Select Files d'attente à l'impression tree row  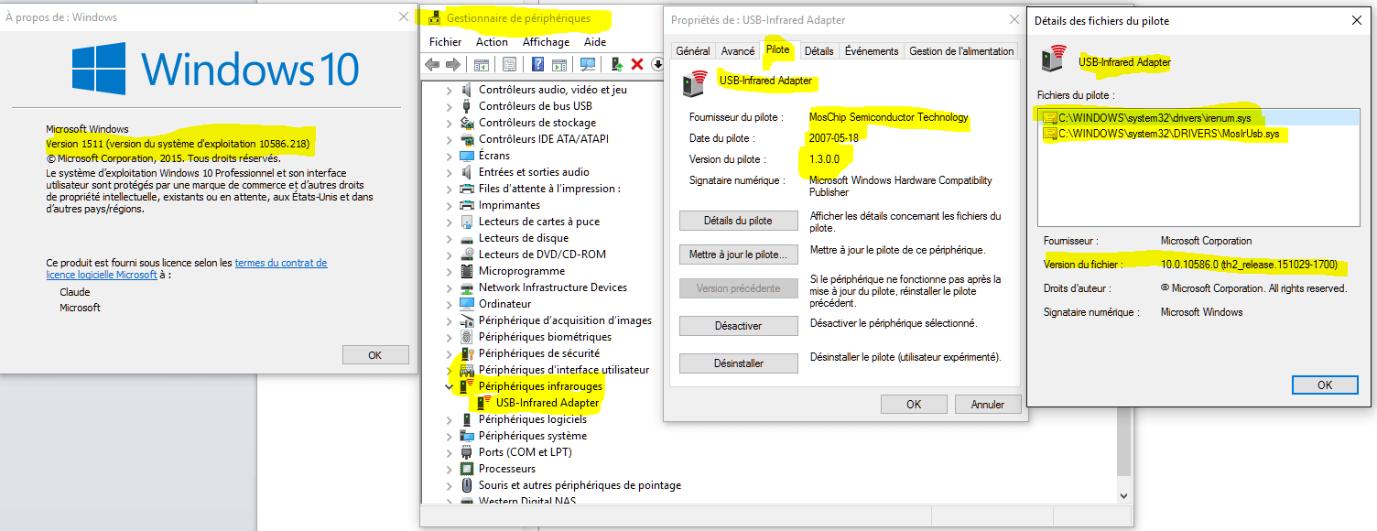pyautogui.click(x=549, y=189)
